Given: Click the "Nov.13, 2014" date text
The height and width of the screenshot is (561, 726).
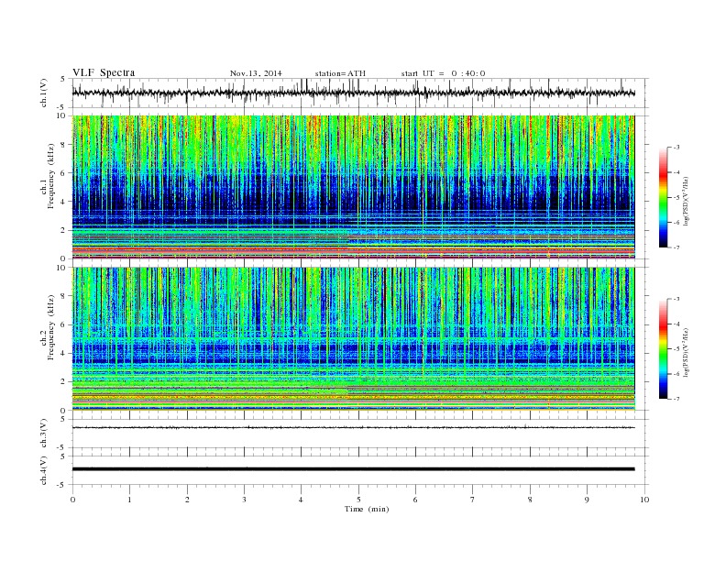Looking at the screenshot, I should point(256,73).
